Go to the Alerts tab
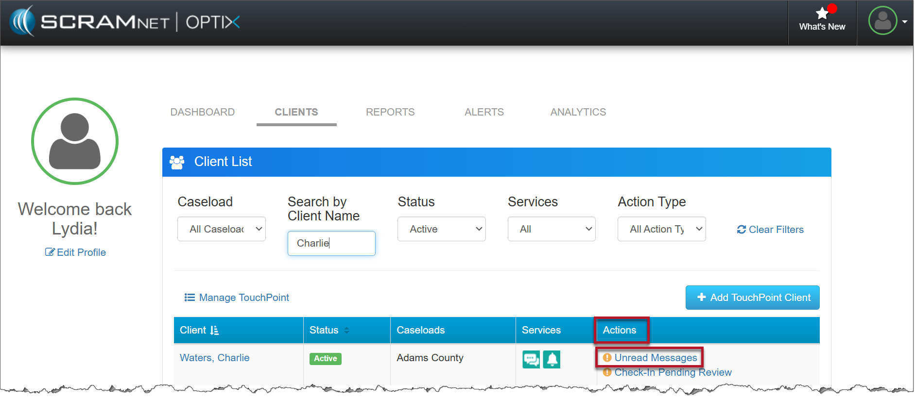 (x=484, y=112)
